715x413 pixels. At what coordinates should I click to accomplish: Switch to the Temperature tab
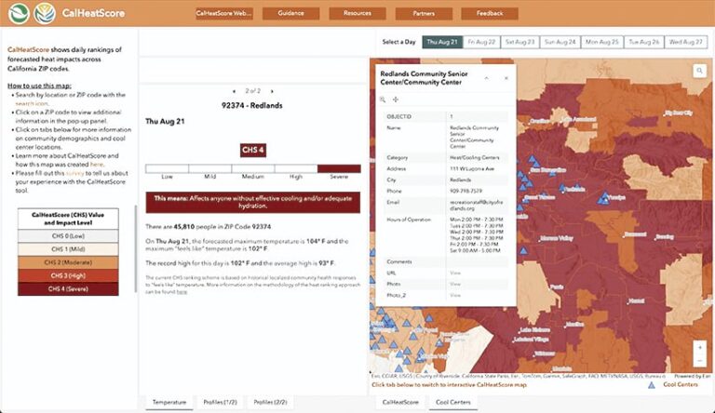pos(169,402)
